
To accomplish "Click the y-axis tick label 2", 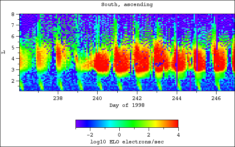I will click(13, 81).
